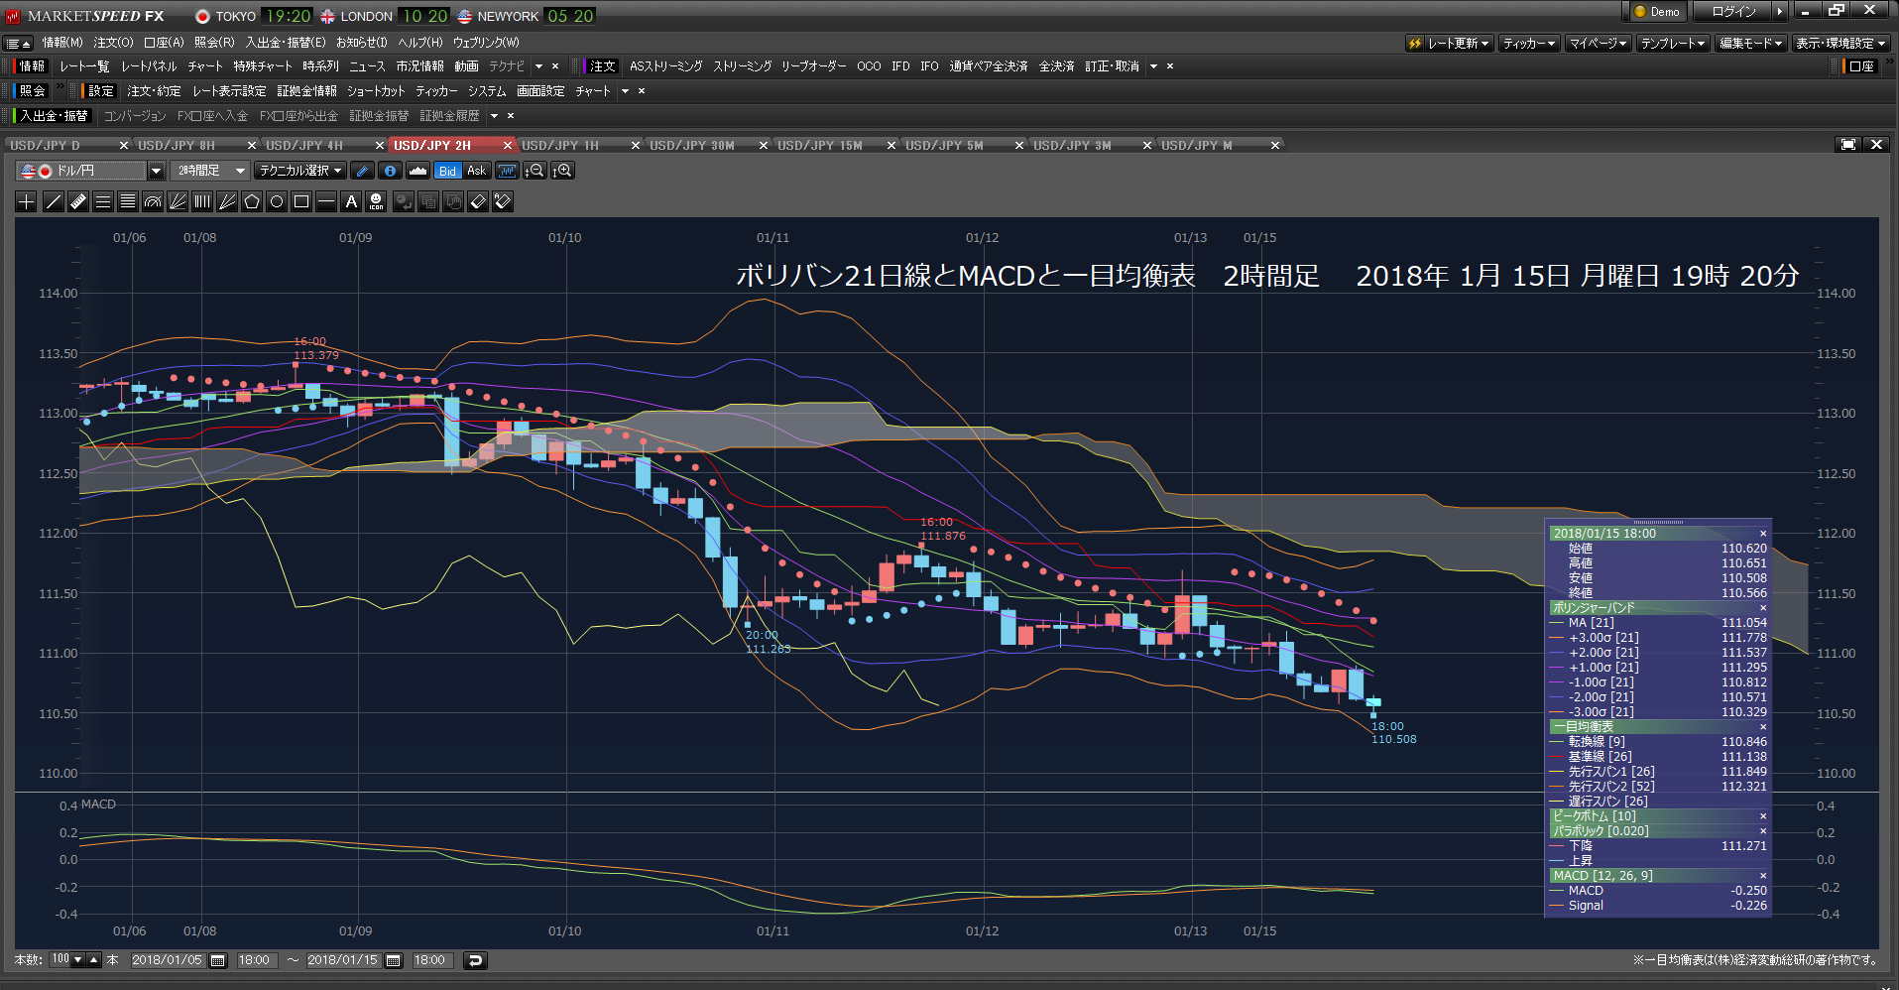Click the blue info icon

click(x=391, y=171)
